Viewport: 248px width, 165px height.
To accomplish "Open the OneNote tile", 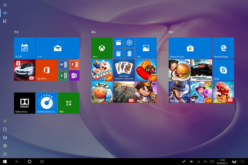I will click(x=74, y=76).
